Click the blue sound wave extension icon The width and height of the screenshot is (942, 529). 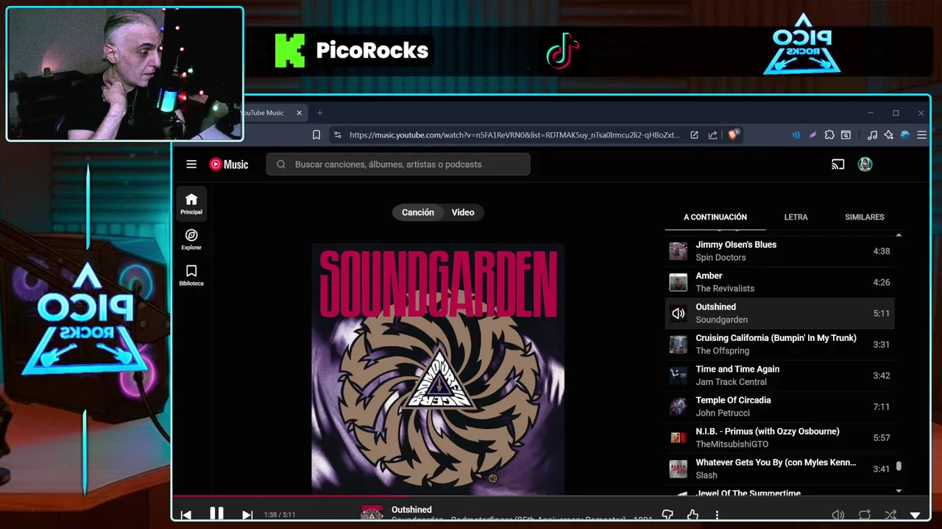click(x=796, y=135)
